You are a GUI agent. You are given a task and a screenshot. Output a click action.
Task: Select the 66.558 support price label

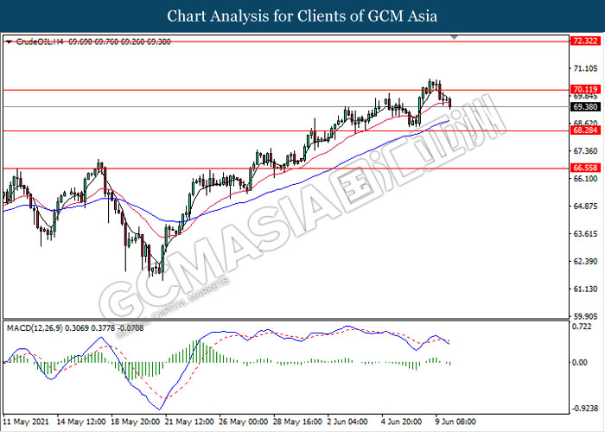click(585, 168)
